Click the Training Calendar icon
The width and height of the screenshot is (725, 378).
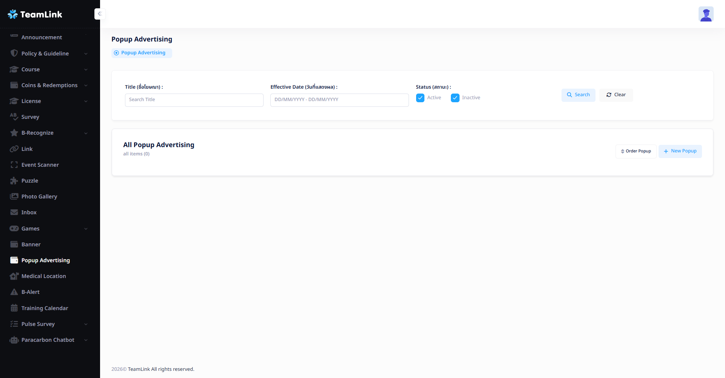[x=14, y=308]
